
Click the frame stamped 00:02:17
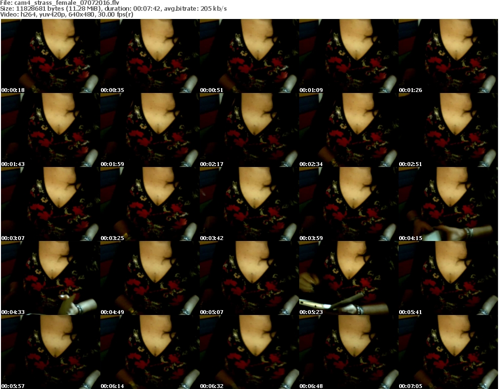point(249,130)
